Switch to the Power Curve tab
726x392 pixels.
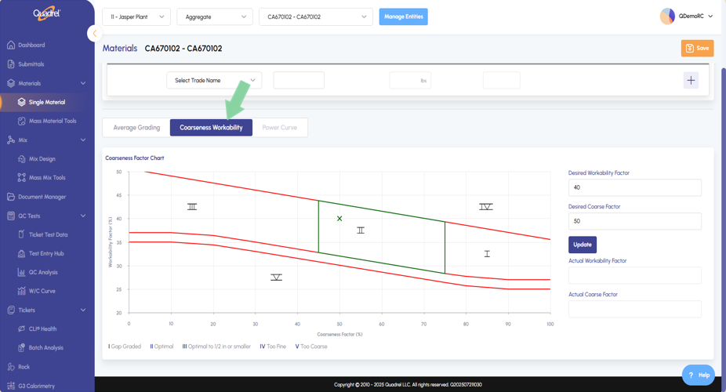pyautogui.click(x=280, y=127)
